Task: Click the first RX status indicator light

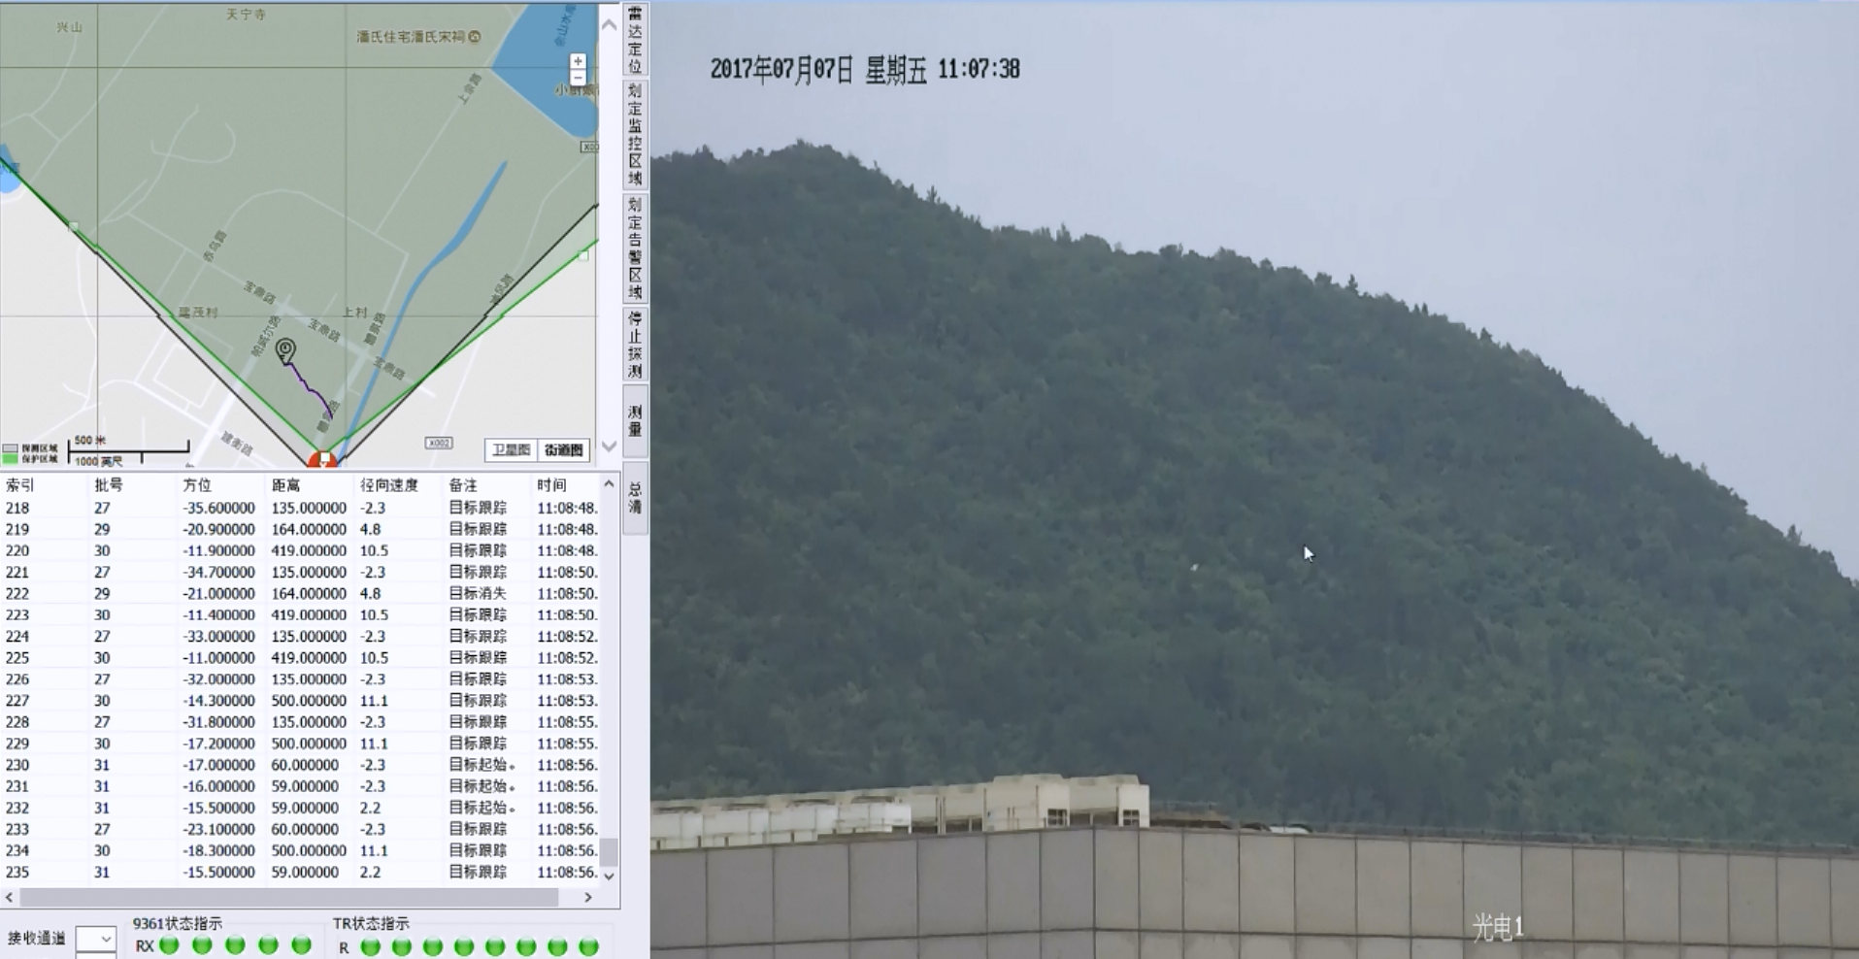Action: point(170,945)
